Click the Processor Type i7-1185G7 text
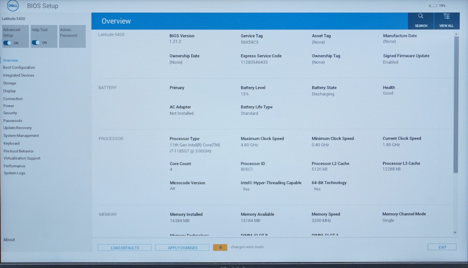 [x=190, y=151]
